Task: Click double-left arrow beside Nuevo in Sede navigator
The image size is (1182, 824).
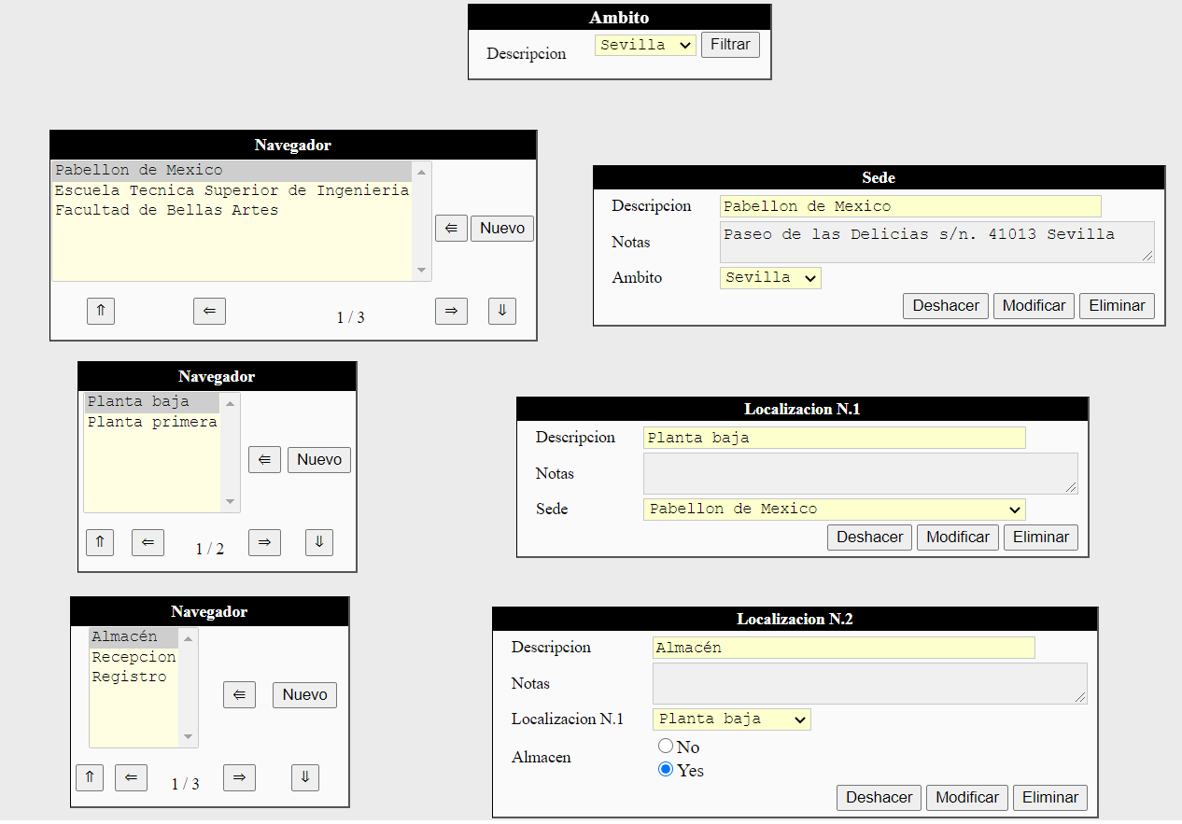Action: (451, 228)
